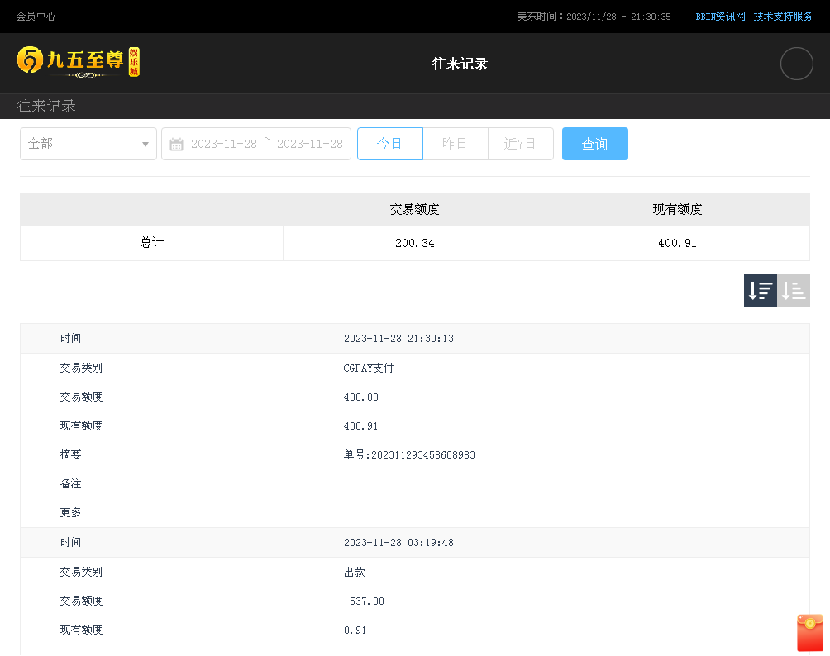Open the BBIN资讯网 link
The width and height of the screenshot is (830, 656).
[x=720, y=17]
